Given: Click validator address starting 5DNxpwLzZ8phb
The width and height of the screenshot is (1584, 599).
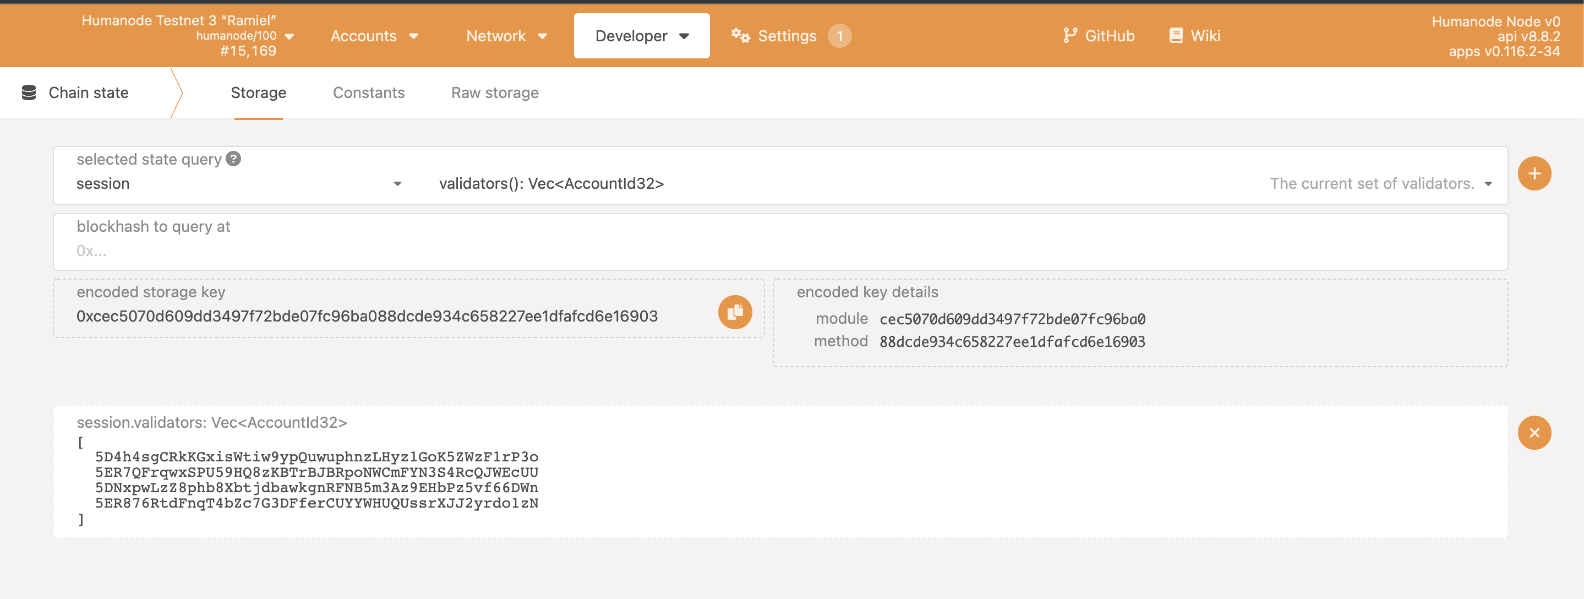Looking at the screenshot, I should coord(316,488).
